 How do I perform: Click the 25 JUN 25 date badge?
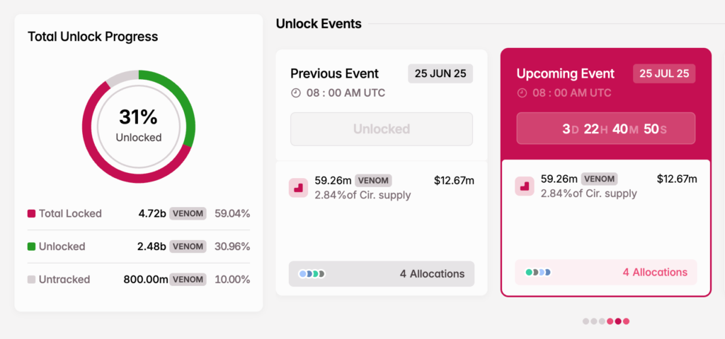440,73
